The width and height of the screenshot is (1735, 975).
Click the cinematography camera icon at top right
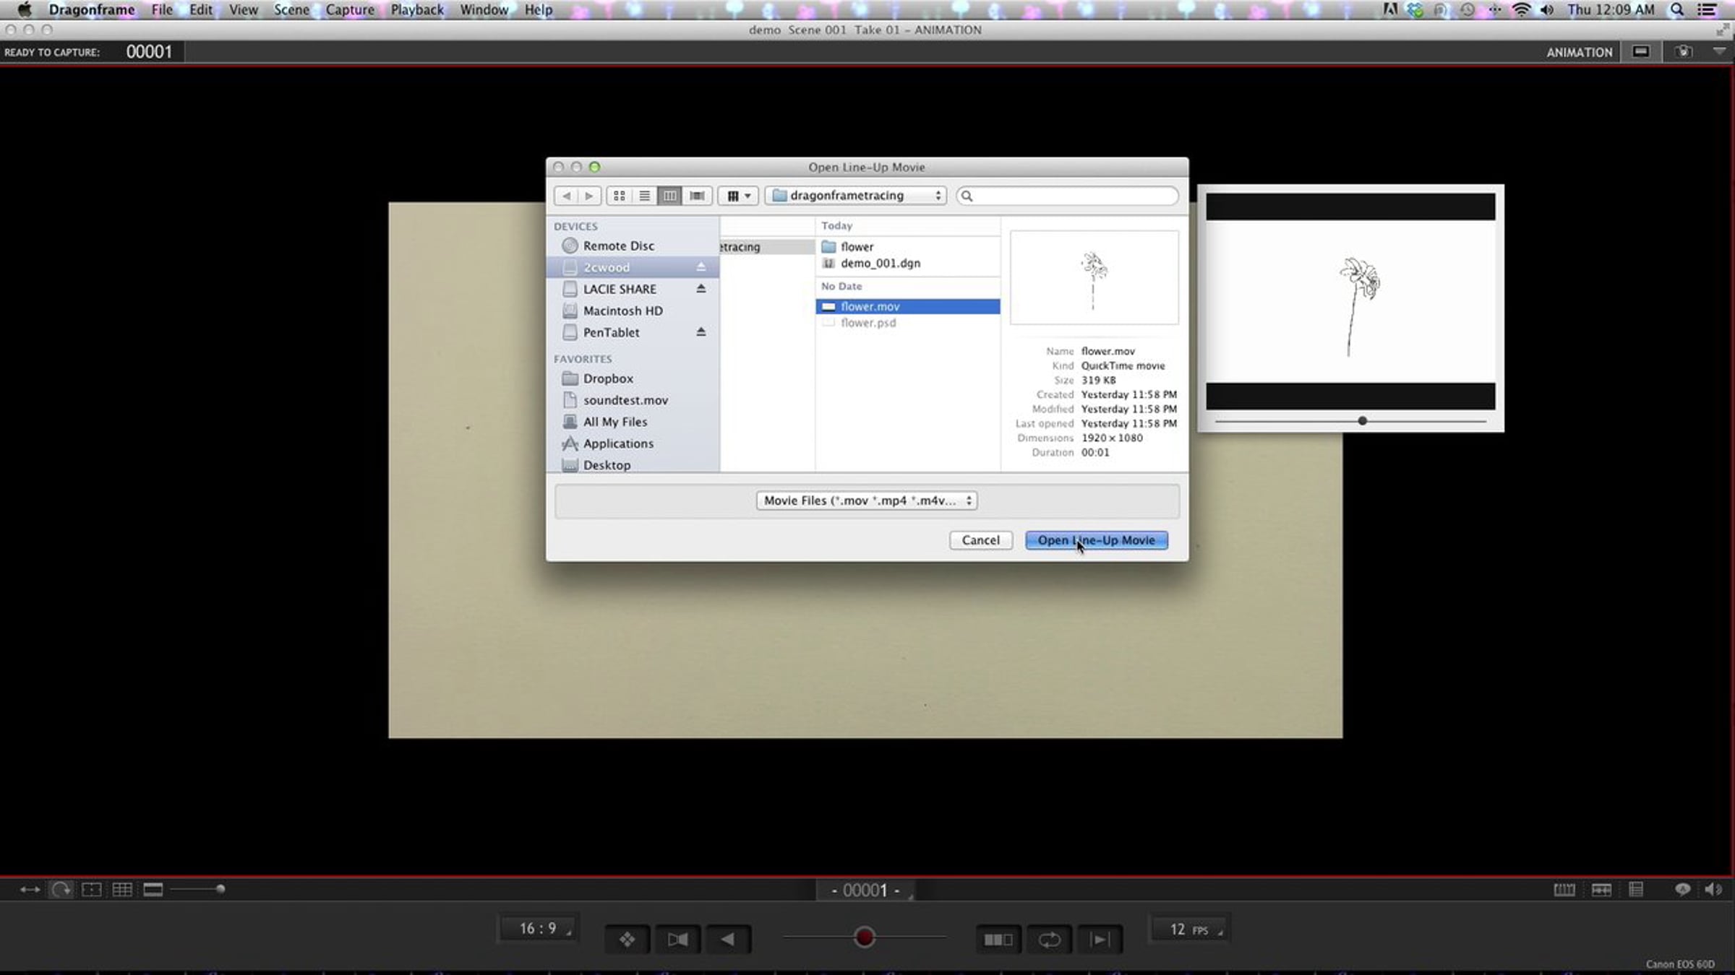tap(1684, 52)
